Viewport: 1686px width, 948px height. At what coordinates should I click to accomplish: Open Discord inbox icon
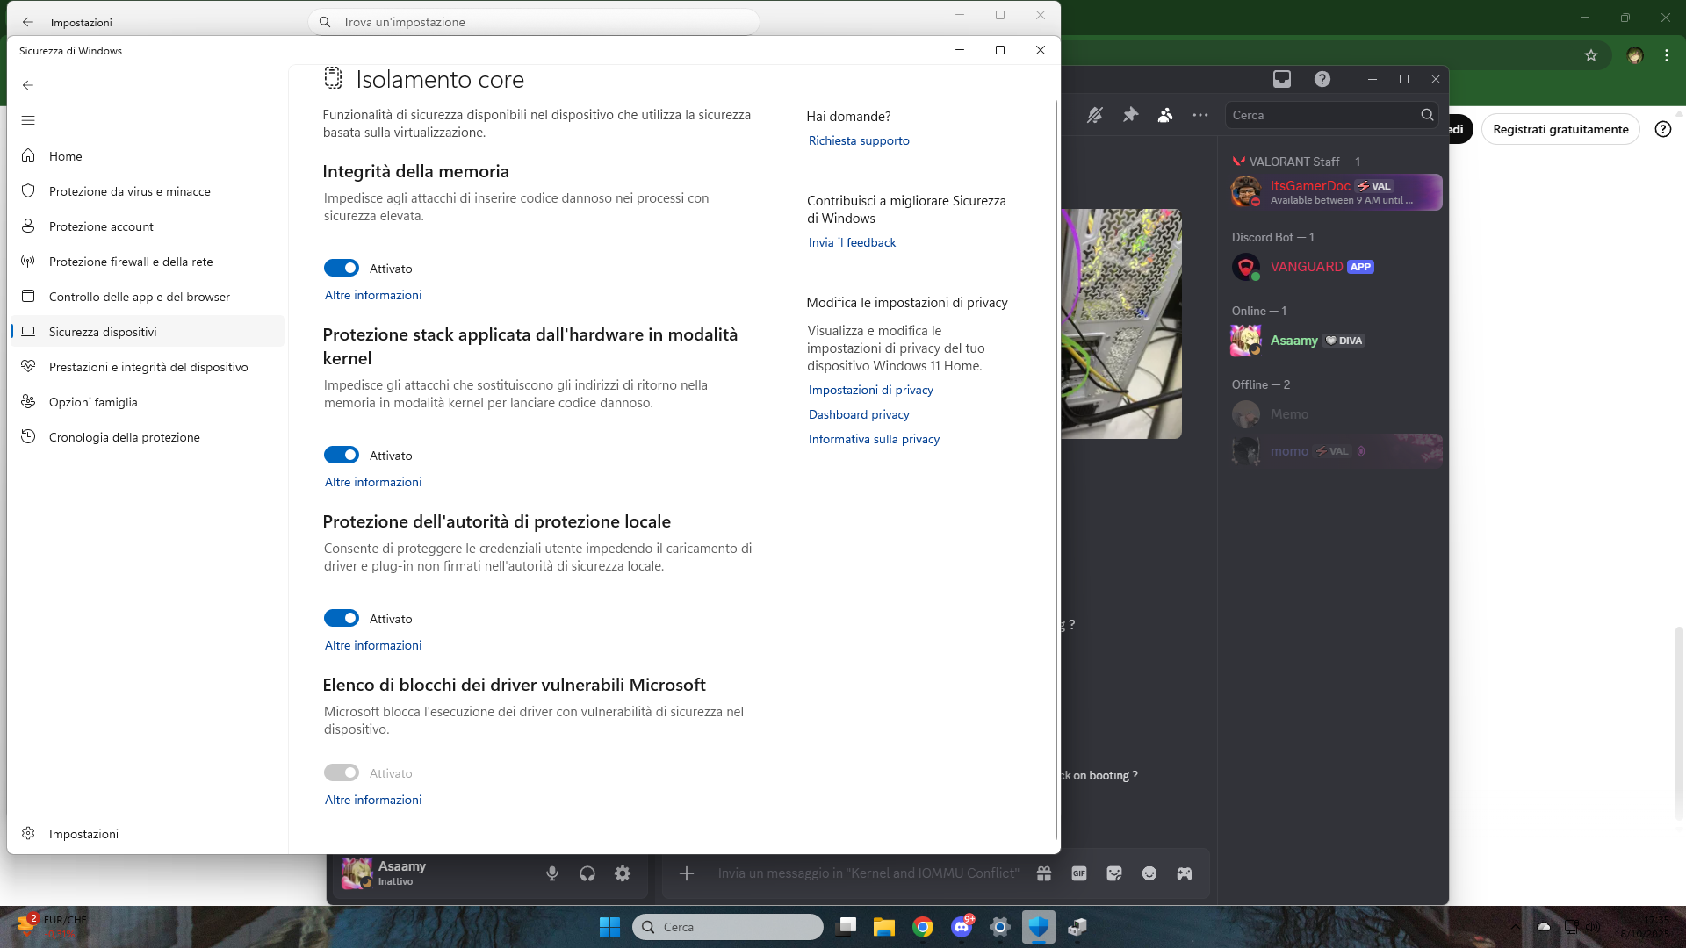(x=1282, y=79)
